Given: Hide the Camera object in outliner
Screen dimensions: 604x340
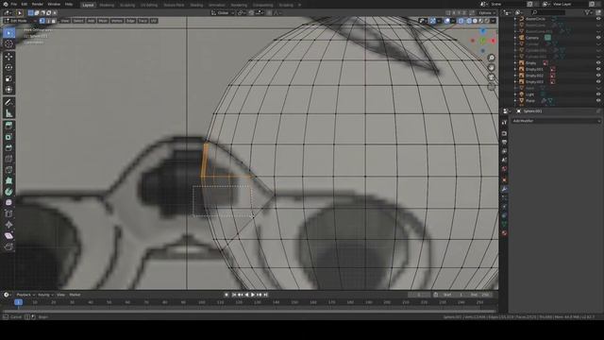Looking at the screenshot, I should click(598, 38).
